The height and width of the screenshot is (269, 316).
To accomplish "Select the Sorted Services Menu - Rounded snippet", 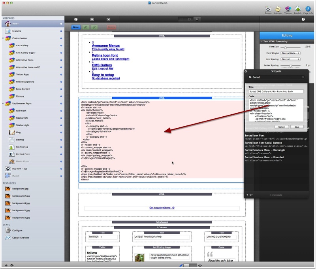I will [x=276, y=159].
